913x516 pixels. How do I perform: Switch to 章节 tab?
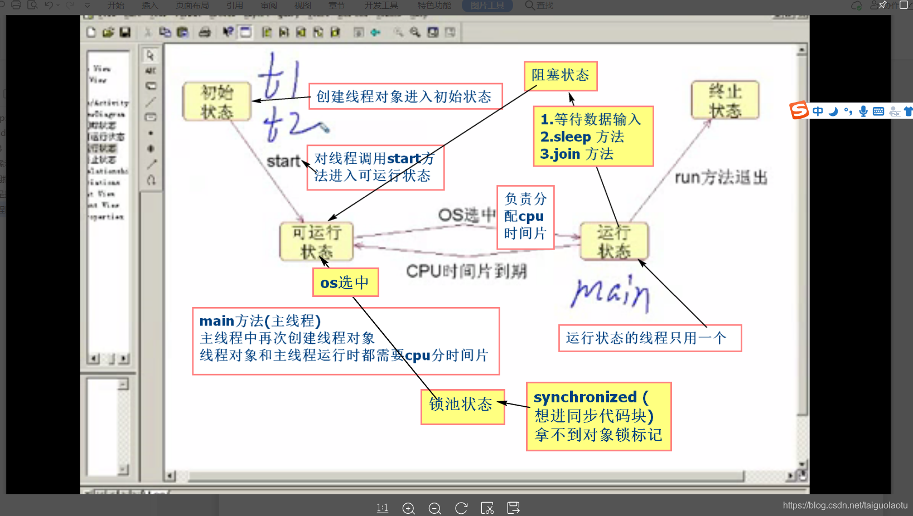[336, 5]
